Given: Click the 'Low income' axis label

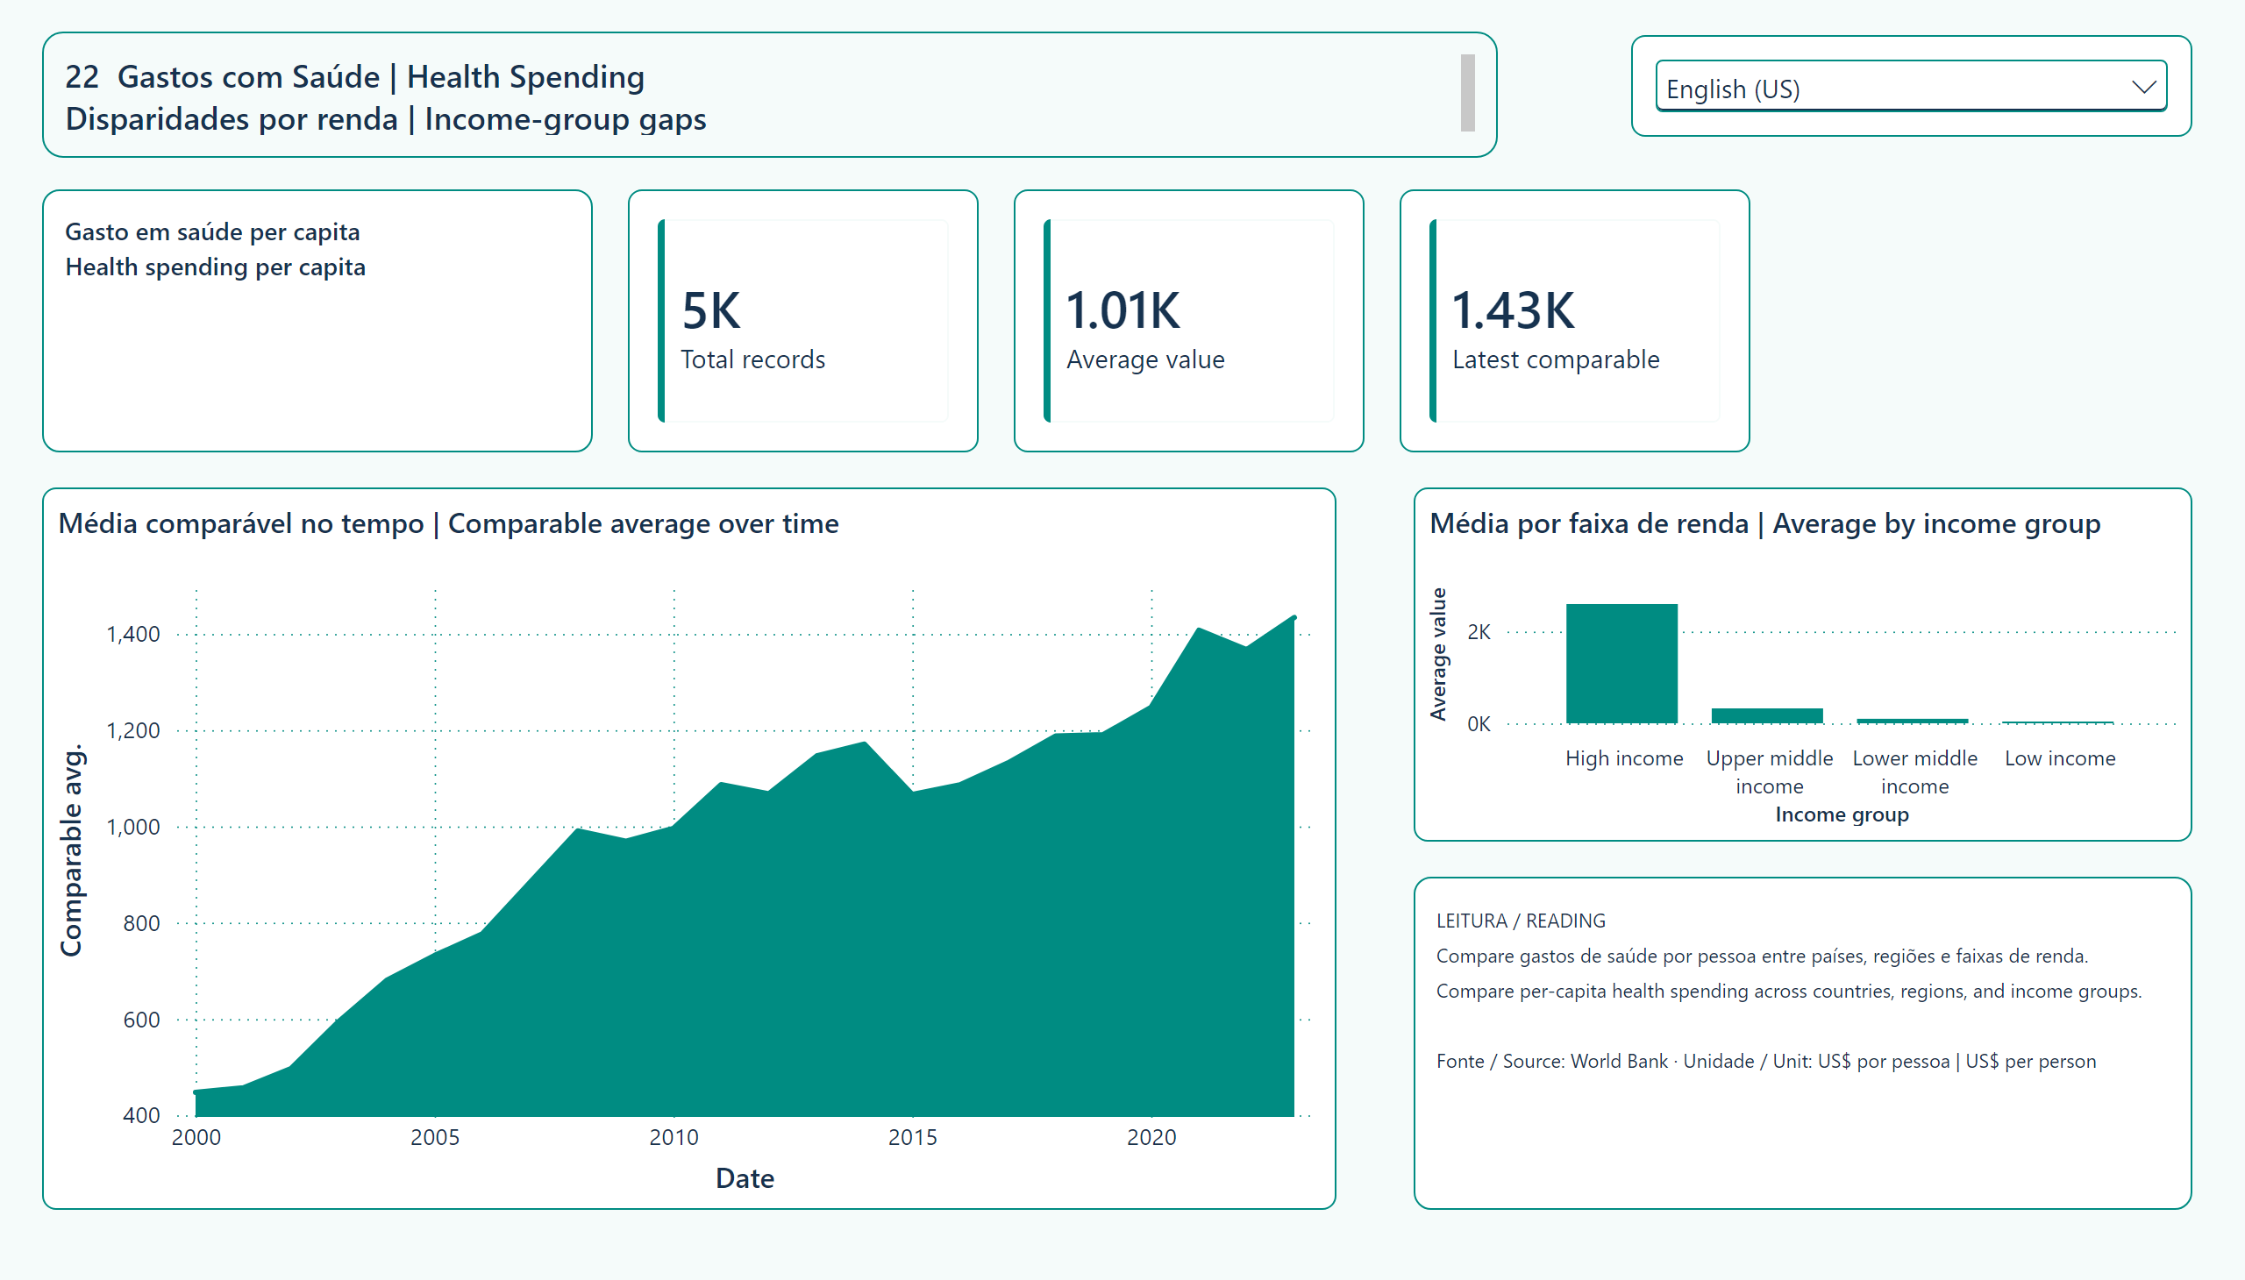Looking at the screenshot, I should click(x=2059, y=757).
